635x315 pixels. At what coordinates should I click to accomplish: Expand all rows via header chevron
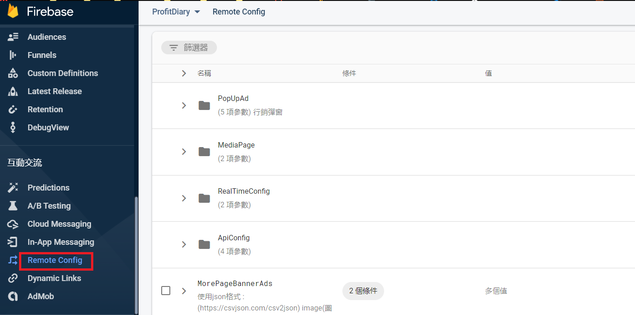pyautogui.click(x=184, y=73)
